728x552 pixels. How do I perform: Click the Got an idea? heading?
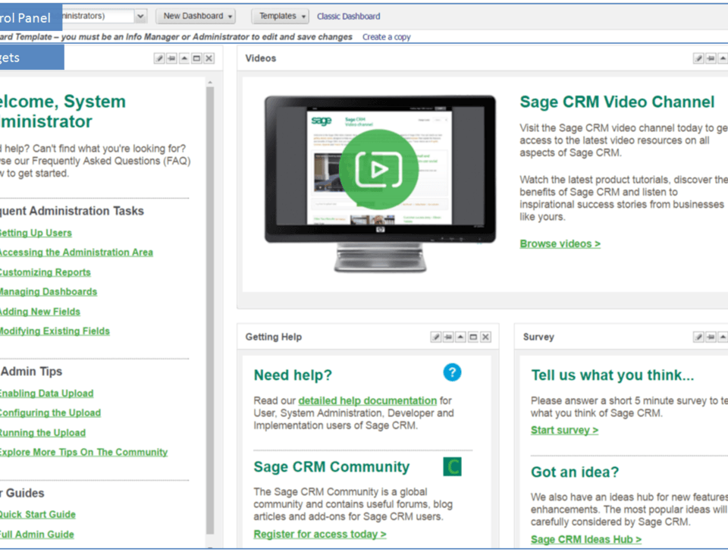[575, 472]
